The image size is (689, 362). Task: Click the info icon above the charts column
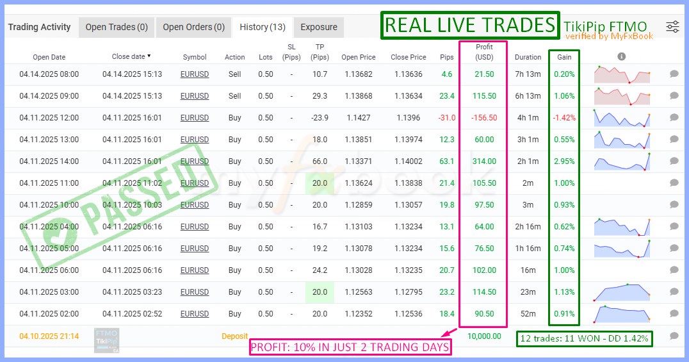pos(621,56)
